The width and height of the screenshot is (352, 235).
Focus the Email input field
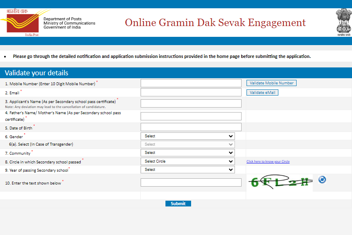click(x=191, y=92)
